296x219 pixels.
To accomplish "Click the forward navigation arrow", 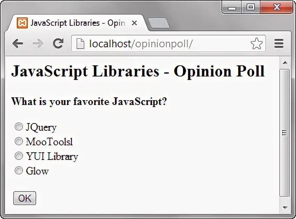I will (38, 43).
